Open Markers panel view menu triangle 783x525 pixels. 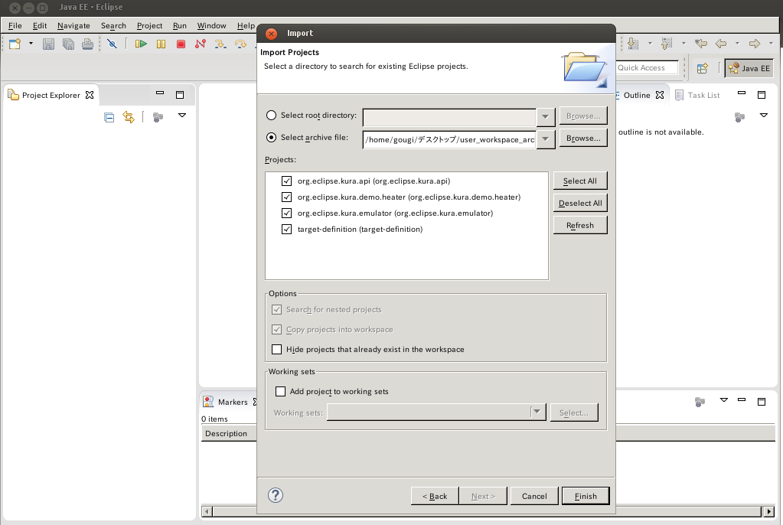click(724, 400)
